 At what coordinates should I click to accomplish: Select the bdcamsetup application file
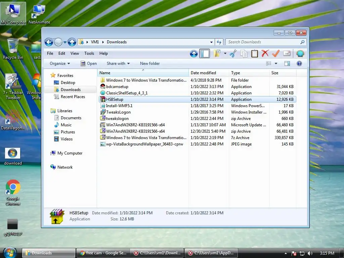coord(197,87)
